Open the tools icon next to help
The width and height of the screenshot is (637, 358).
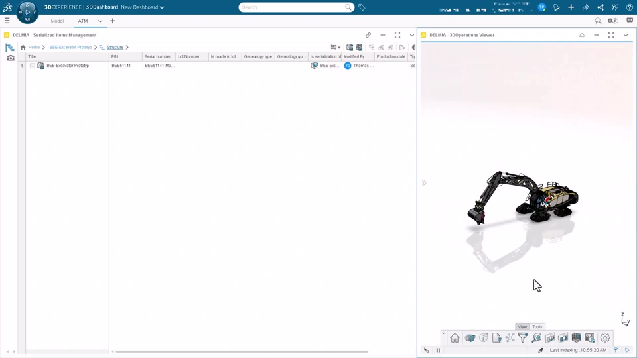click(x=614, y=7)
